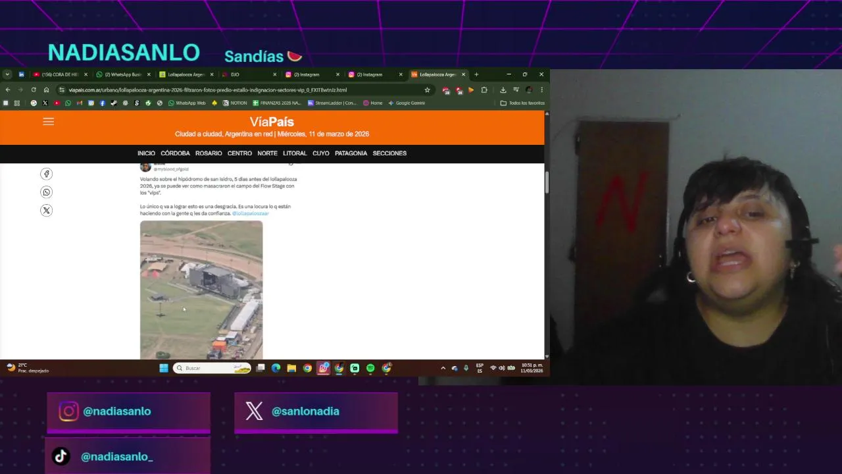Switch to WhatsApp Business tab
This screenshot has height=474, width=842.
pyautogui.click(x=123, y=74)
